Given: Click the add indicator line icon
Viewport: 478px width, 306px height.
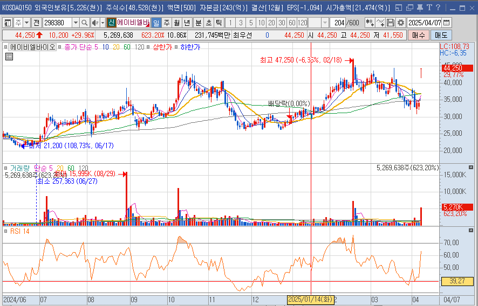Looking at the screenshot, I should coord(380,23).
